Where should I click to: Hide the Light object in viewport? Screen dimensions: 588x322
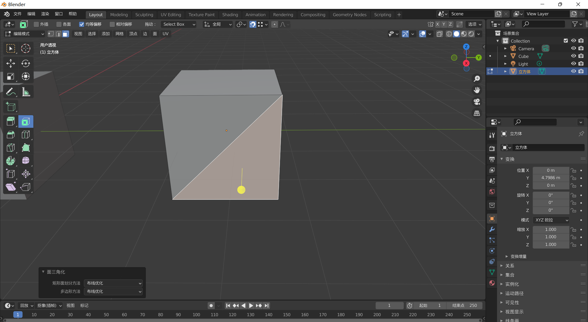pyautogui.click(x=573, y=64)
